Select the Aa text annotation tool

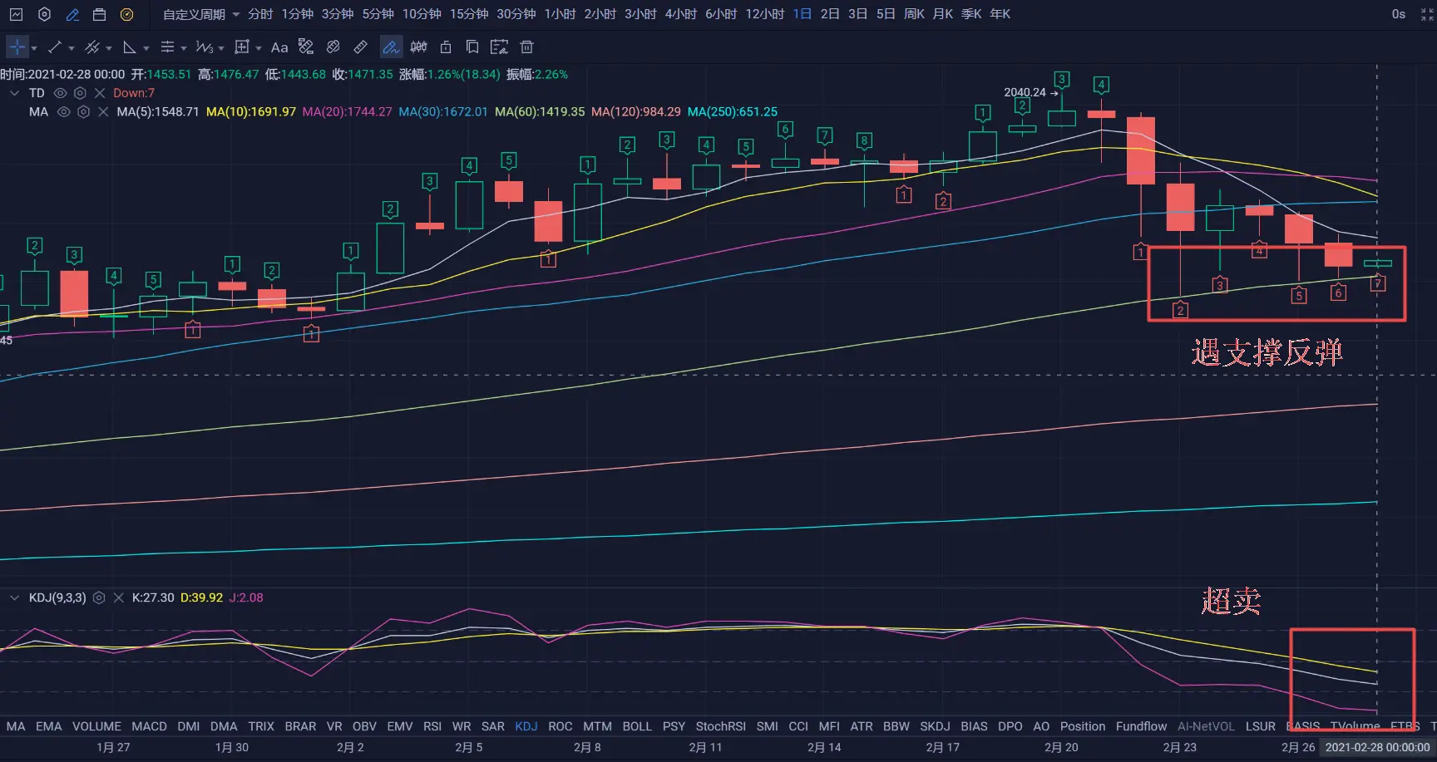(x=279, y=47)
